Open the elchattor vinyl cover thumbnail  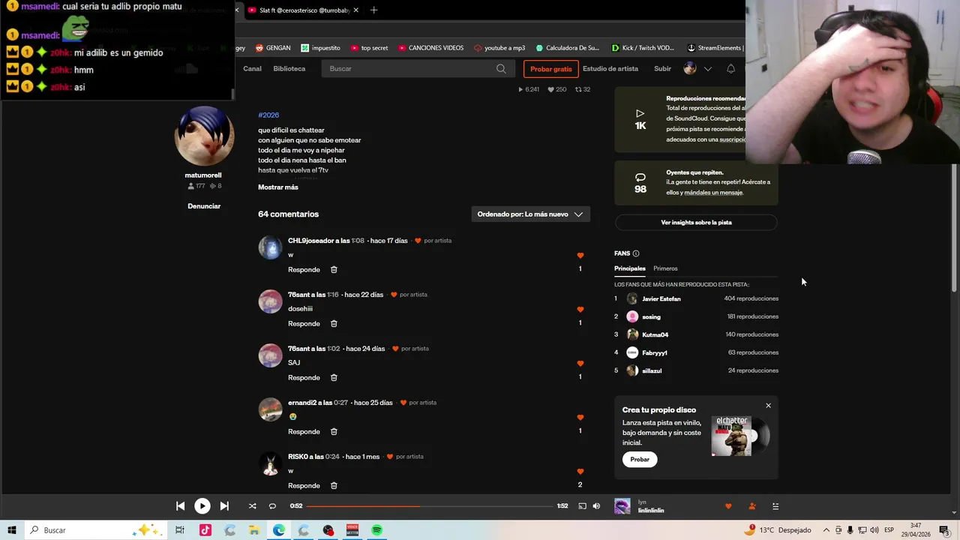tap(732, 436)
